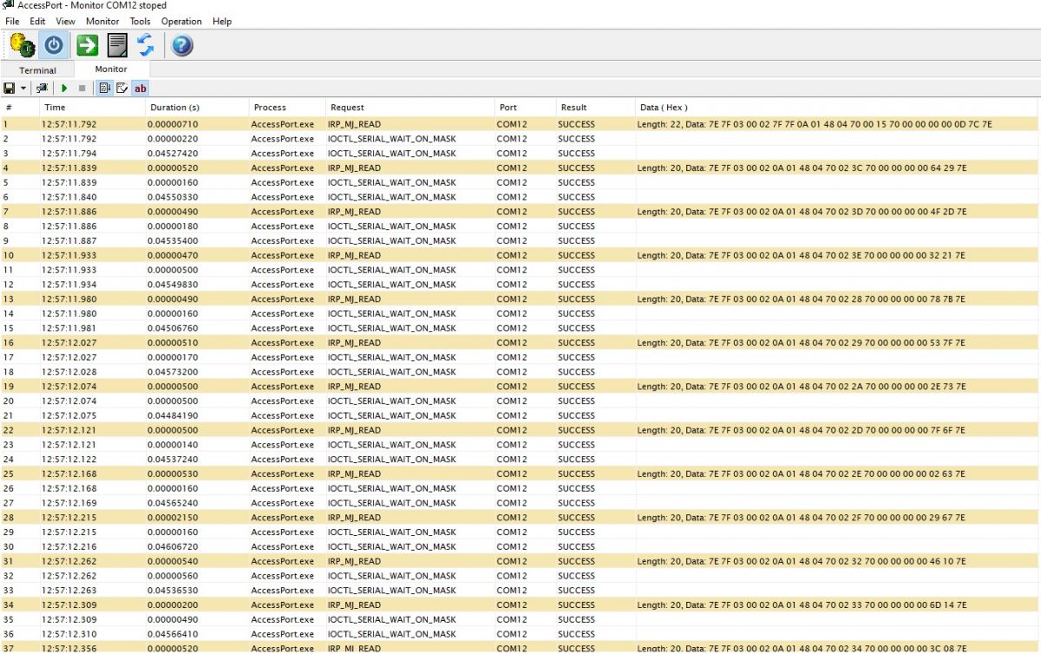Click the Request column header
The width and height of the screenshot is (1041, 654).
[x=410, y=108]
